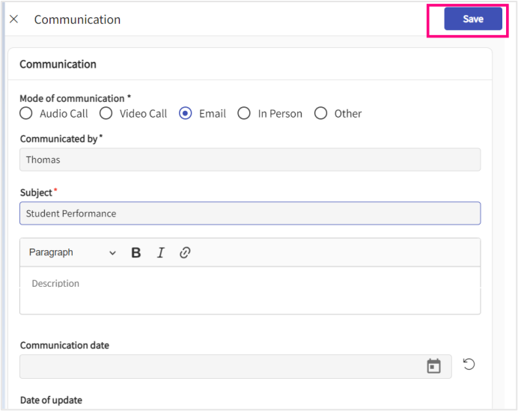The height and width of the screenshot is (411, 518).
Task: Close the Communication panel with the X icon
Action: click(x=13, y=19)
